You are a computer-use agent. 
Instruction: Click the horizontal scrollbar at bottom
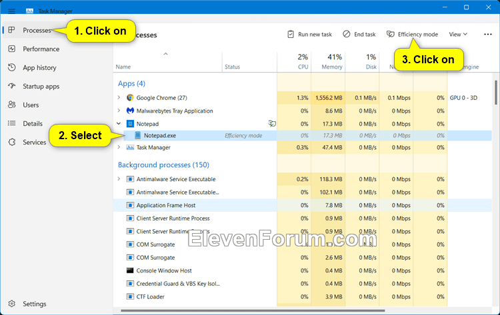253,310
